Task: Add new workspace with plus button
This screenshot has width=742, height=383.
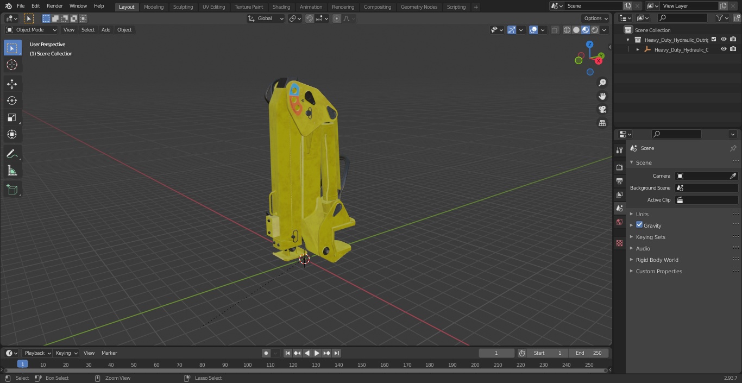Action: point(476,7)
